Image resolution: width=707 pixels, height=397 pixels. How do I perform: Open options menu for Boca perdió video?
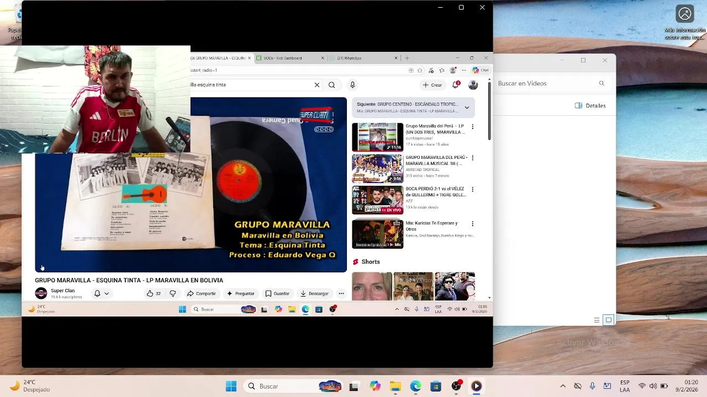472,189
